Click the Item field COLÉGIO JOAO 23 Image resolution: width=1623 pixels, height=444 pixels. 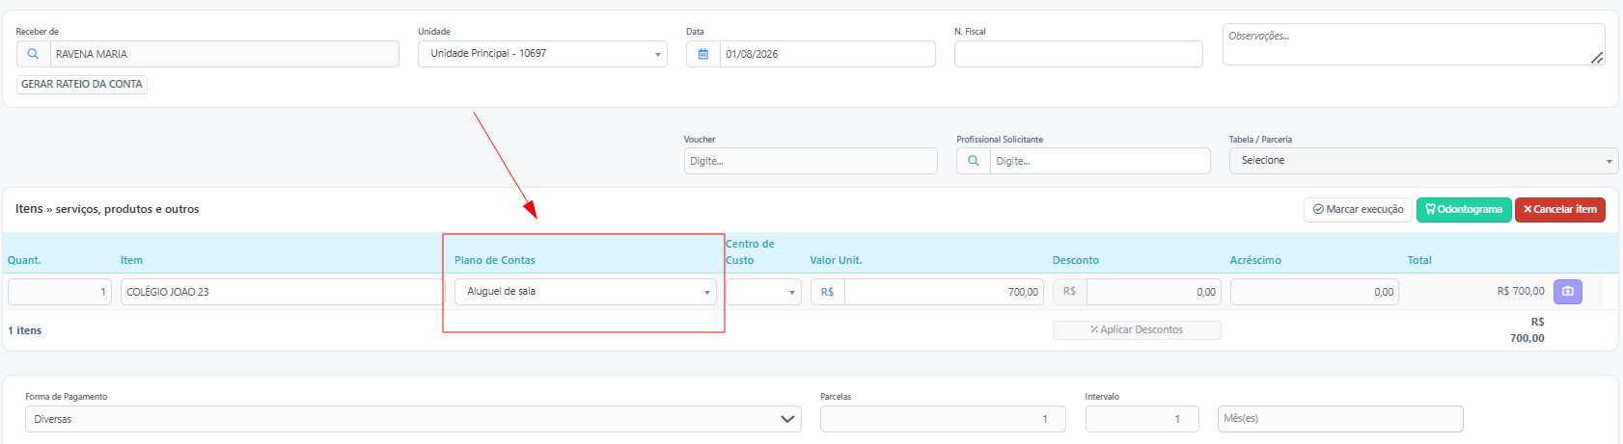(283, 292)
